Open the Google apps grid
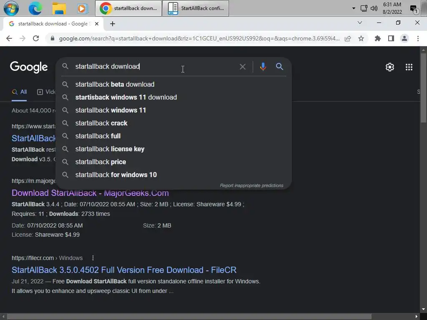 point(409,67)
